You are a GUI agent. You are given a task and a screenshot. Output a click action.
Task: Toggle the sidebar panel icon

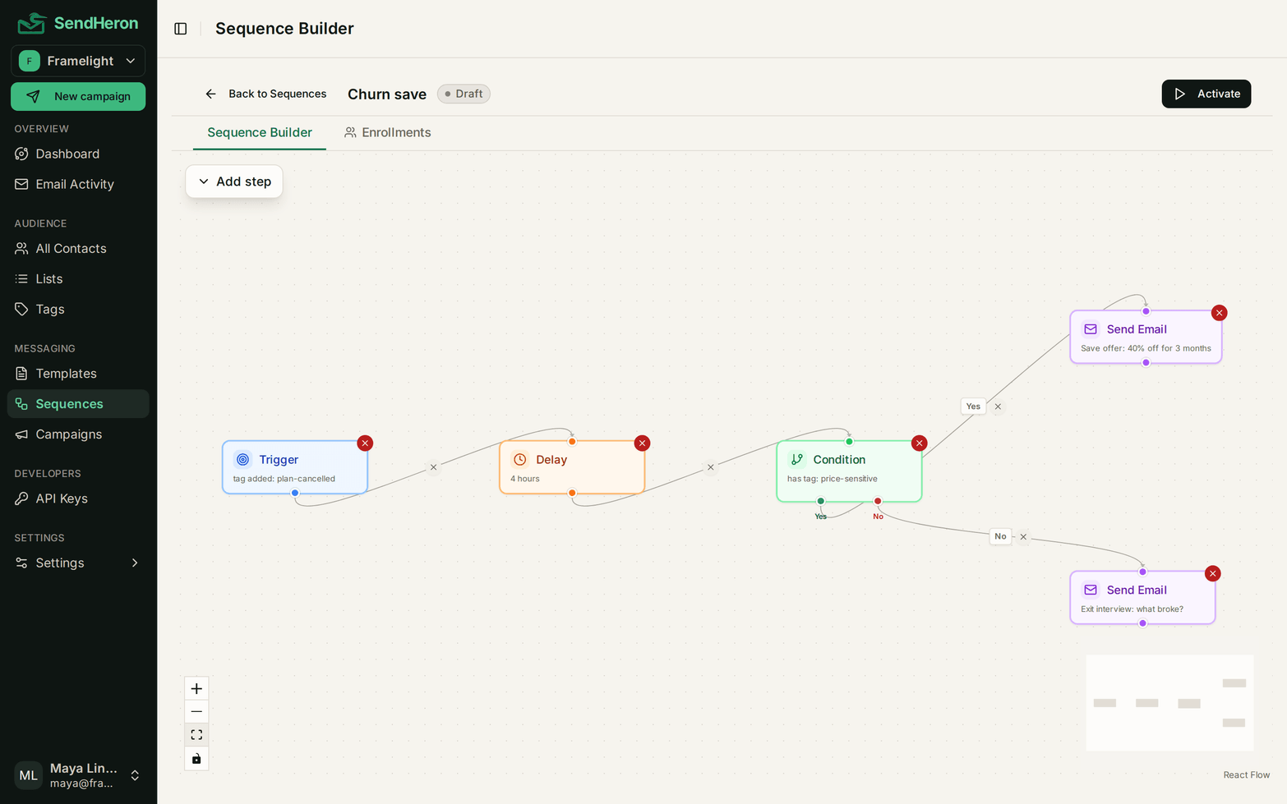click(181, 29)
